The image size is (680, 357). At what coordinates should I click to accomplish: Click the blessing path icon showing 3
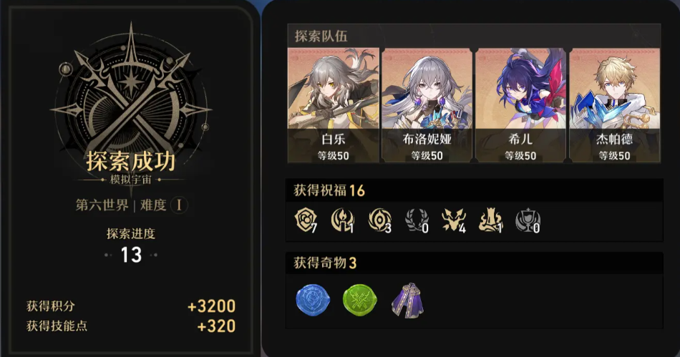380,220
